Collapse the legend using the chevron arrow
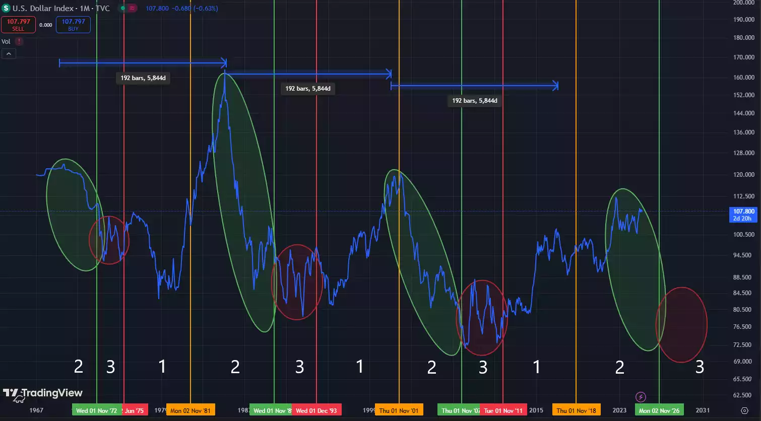The width and height of the screenshot is (761, 421). pos(9,53)
